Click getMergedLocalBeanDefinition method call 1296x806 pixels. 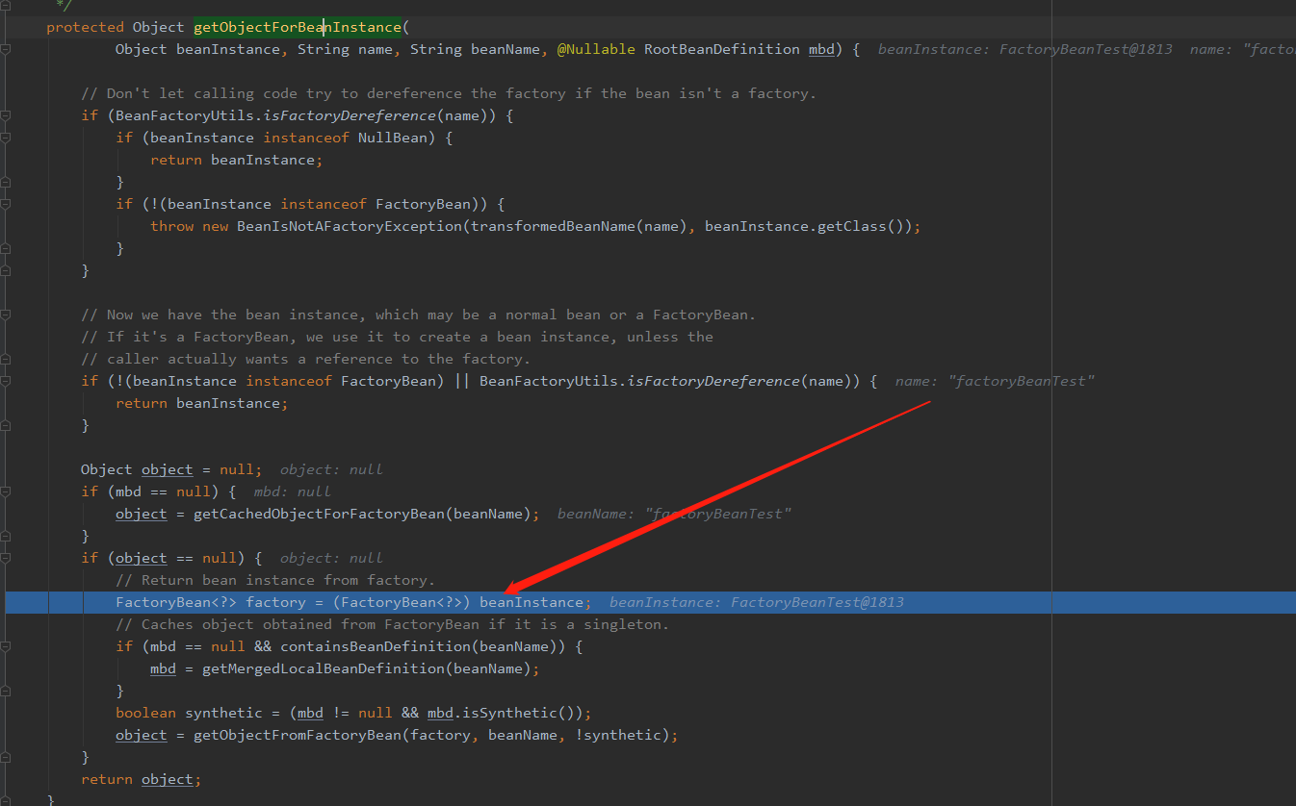point(324,668)
